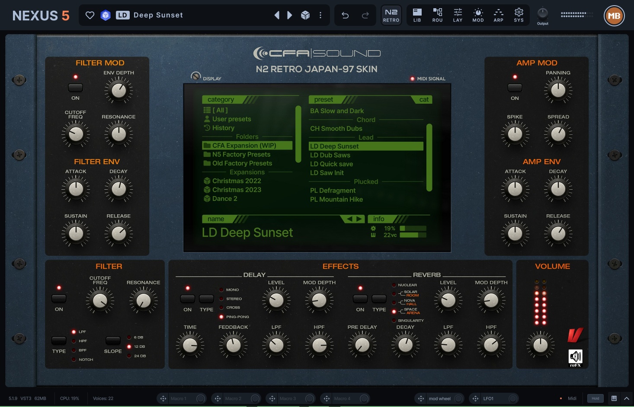Click the panel layout icon beside Hold
634x407 pixels.
point(614,398)
